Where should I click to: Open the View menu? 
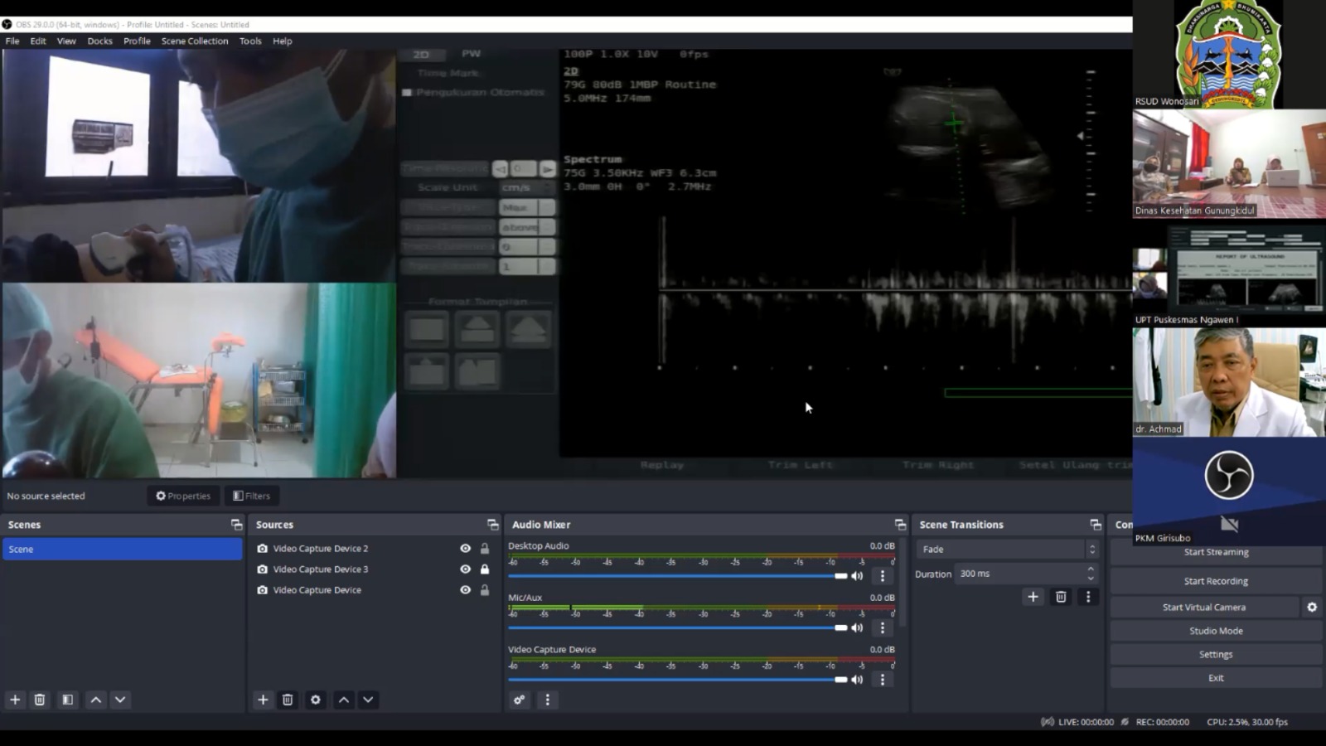click(x=66, y=41)
